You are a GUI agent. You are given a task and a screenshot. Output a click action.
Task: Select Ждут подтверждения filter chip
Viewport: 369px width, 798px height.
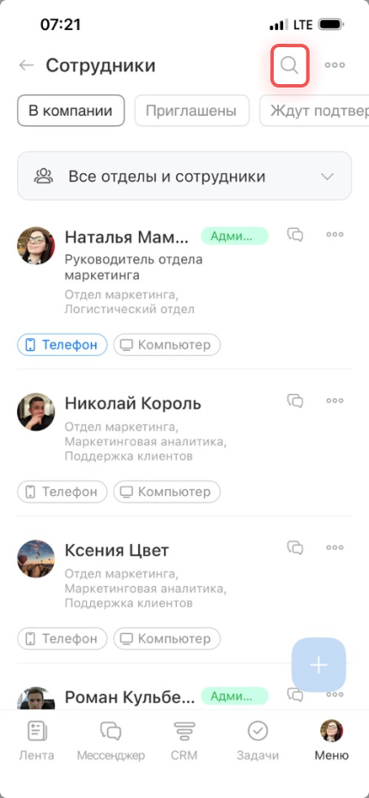click(x=314, y=111)
